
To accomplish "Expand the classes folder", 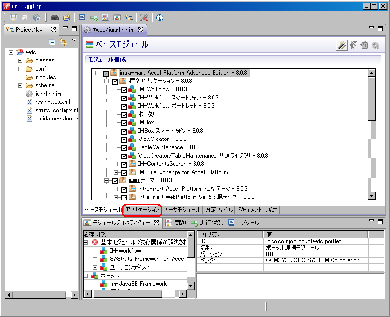I will click(20, 60).
